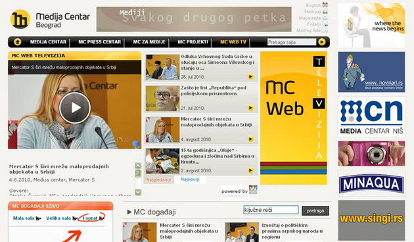
Task: Open the MEDIJA CENTAR menu
Action: pos(49,42)
